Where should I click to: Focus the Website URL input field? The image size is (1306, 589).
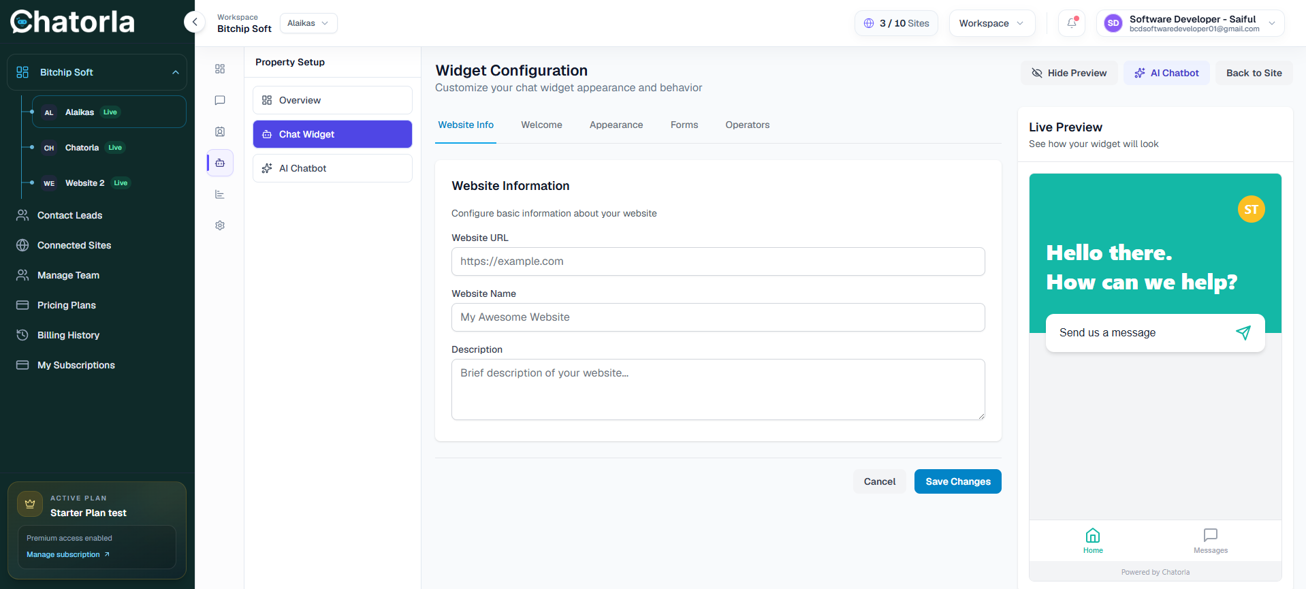click(718, 261)
